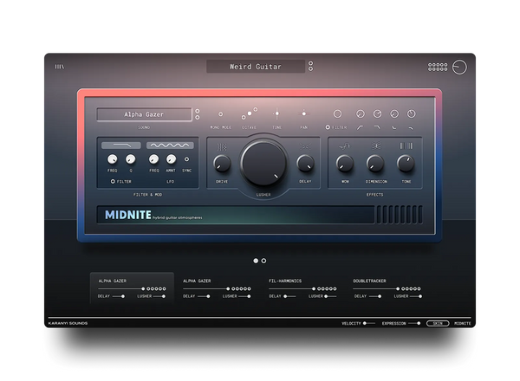
Task: Toggle the Velocity switch
Action: (x=368, y=323)
